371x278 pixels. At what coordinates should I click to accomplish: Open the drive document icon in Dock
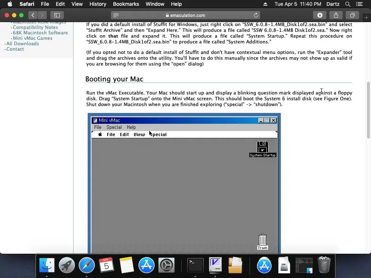click(x=284, y=265)
